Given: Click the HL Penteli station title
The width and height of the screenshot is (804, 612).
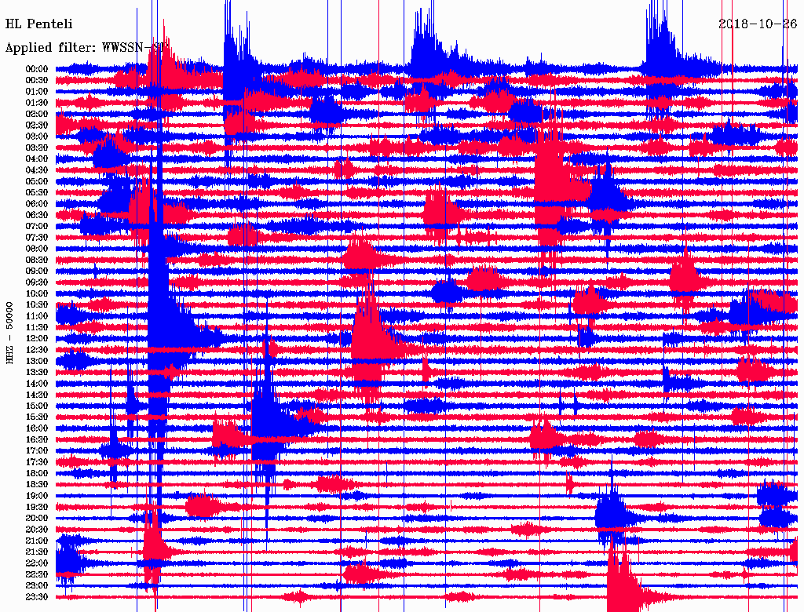Looking at the screenshot, I should 39,24.
